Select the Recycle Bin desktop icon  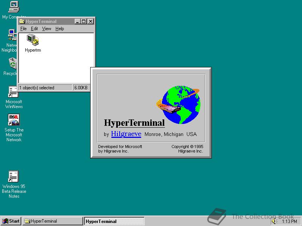13,63
